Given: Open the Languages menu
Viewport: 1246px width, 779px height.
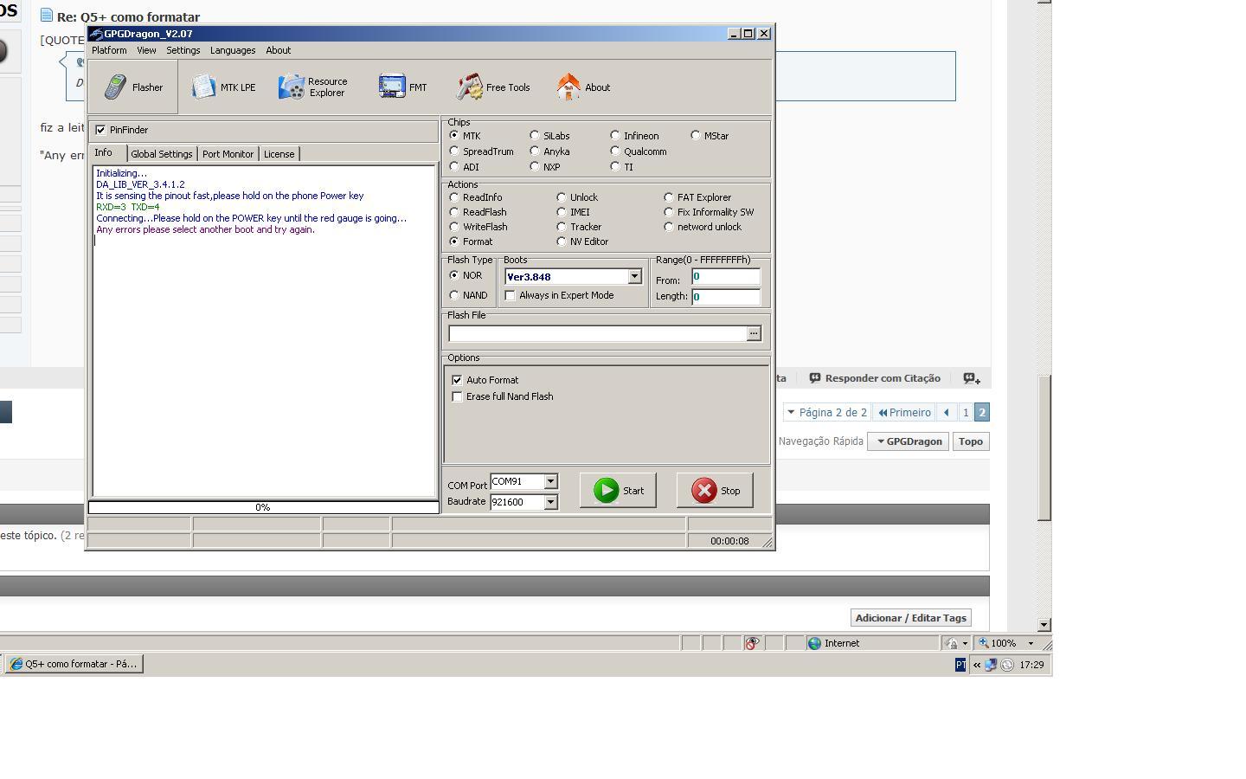Looking at the screenshot, I should click(233, 50).
